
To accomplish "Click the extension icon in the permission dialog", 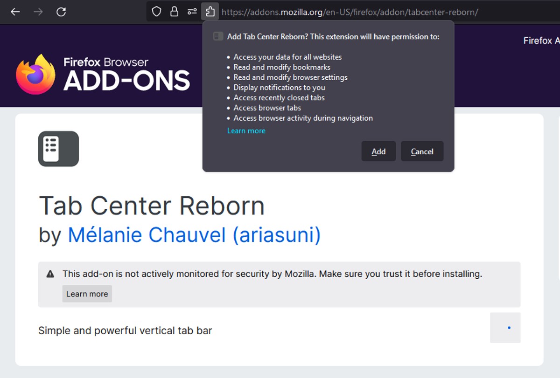I will tap(217, 36).
